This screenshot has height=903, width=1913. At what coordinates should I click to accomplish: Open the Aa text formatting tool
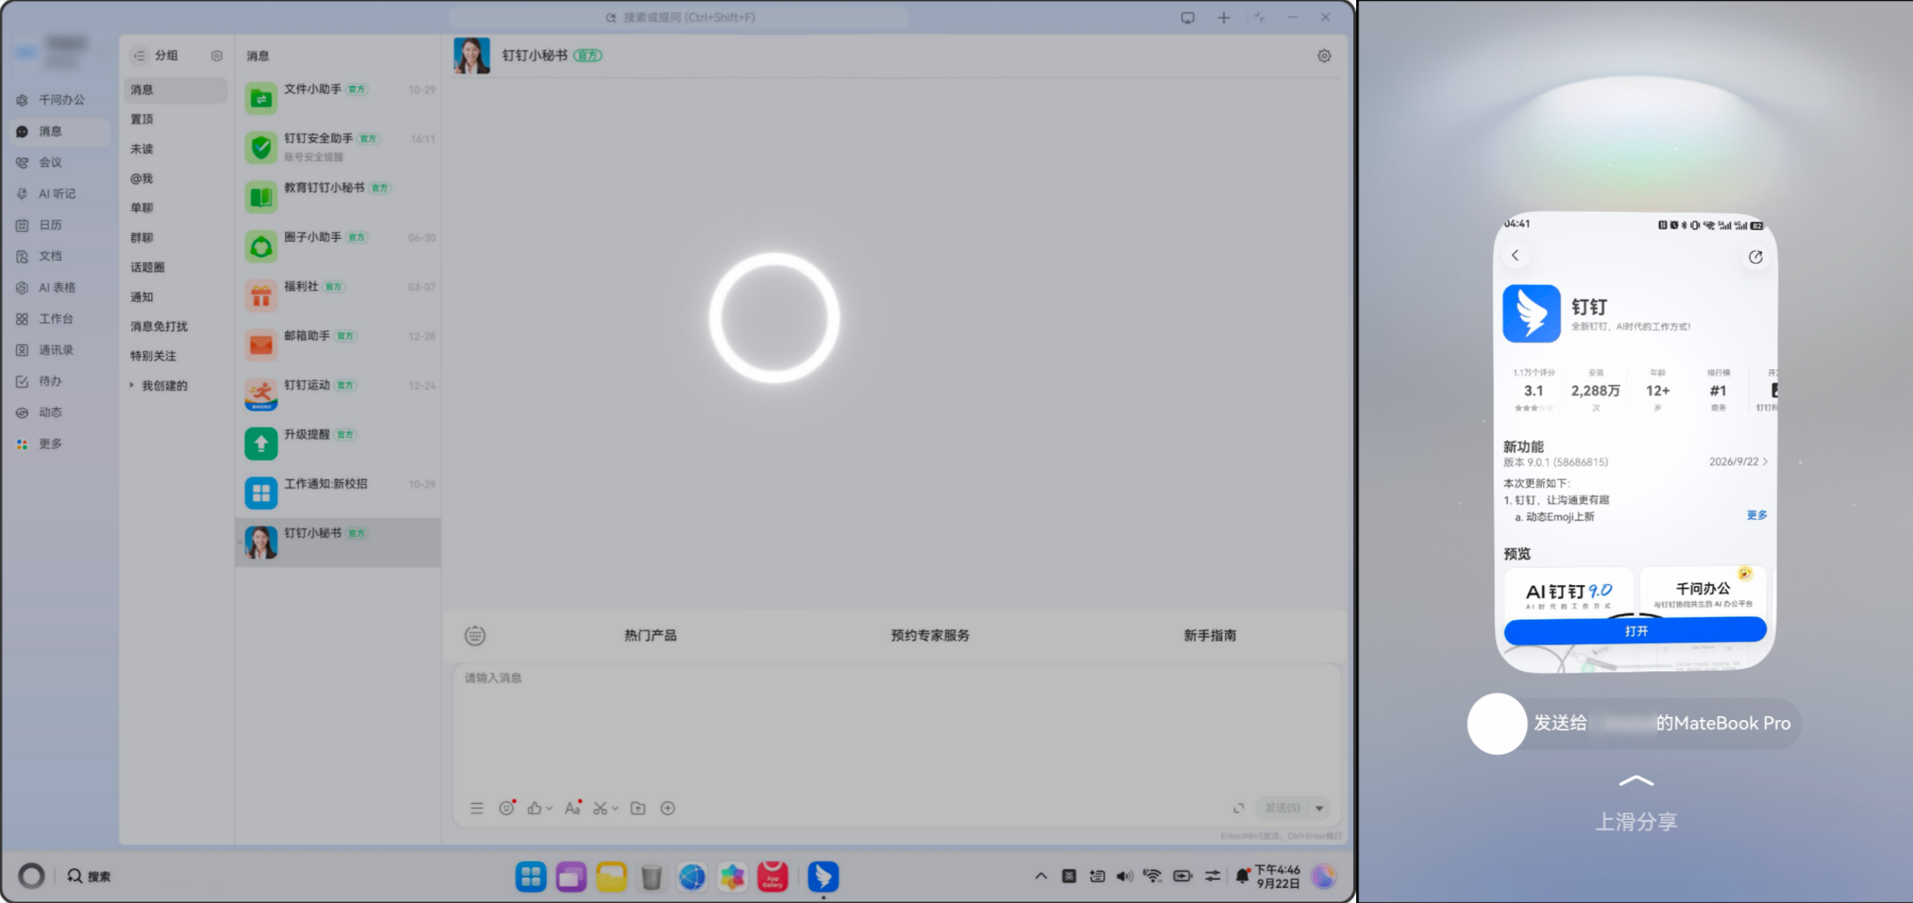pyautogui.click(x=572, y=808)
